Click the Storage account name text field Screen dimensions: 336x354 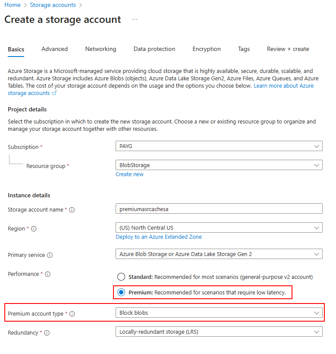click(219, 209)
